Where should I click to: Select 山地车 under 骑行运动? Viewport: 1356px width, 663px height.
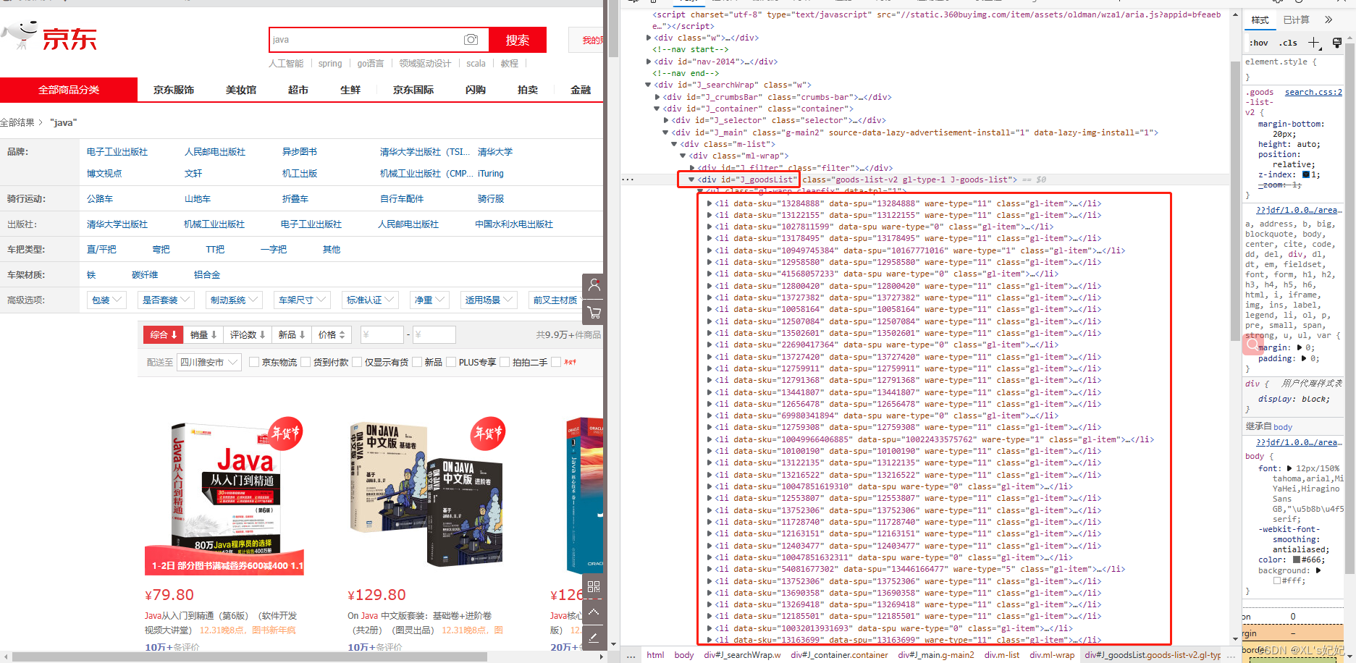[198, 199]
